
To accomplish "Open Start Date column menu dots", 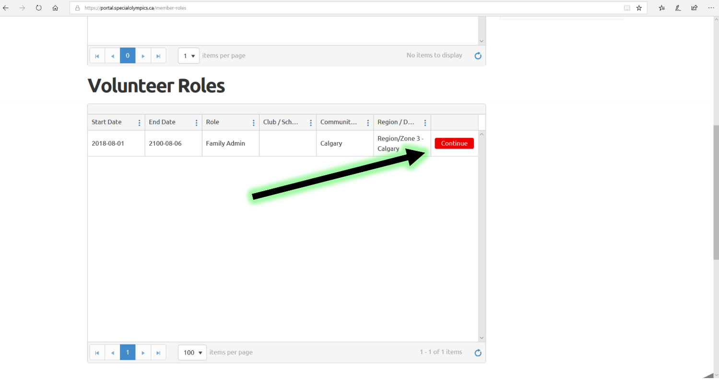I will pyautogui.click(x=139, y=123).
